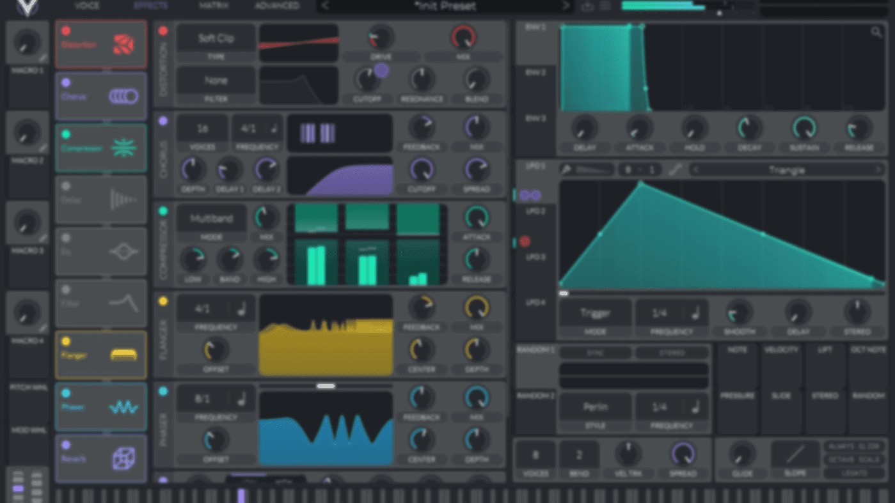Open the Triangle LFO shape selector
Viewport: 895px width, 503px height.
787,170
